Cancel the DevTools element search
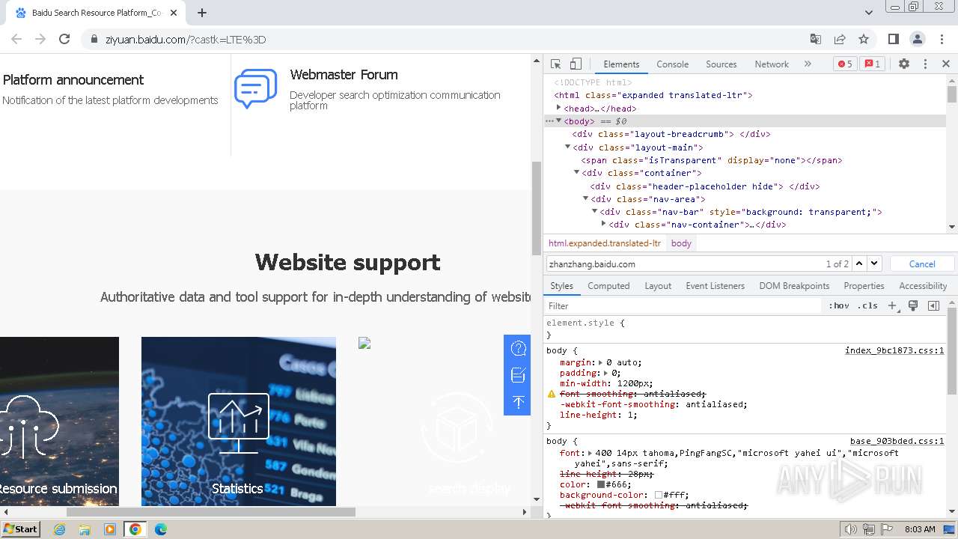 click(x=922, y=264)
